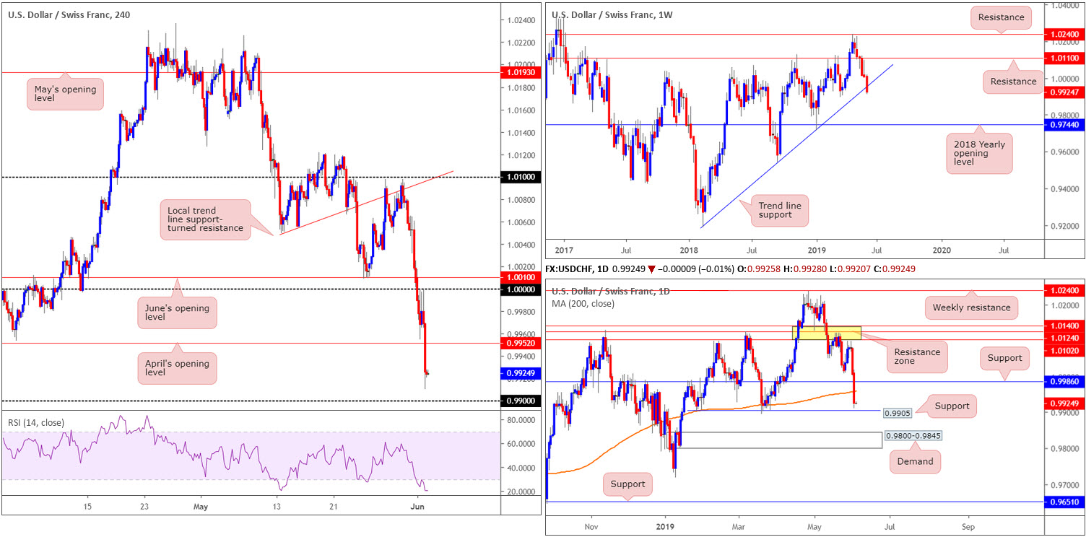Select the blue 0.97440 price tag
1086x537 pixels.
click(1064, 125)
